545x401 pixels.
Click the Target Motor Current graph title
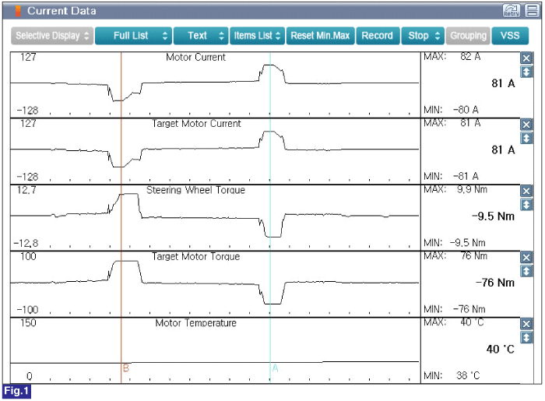pyautogui.click(x=196, y=123)
